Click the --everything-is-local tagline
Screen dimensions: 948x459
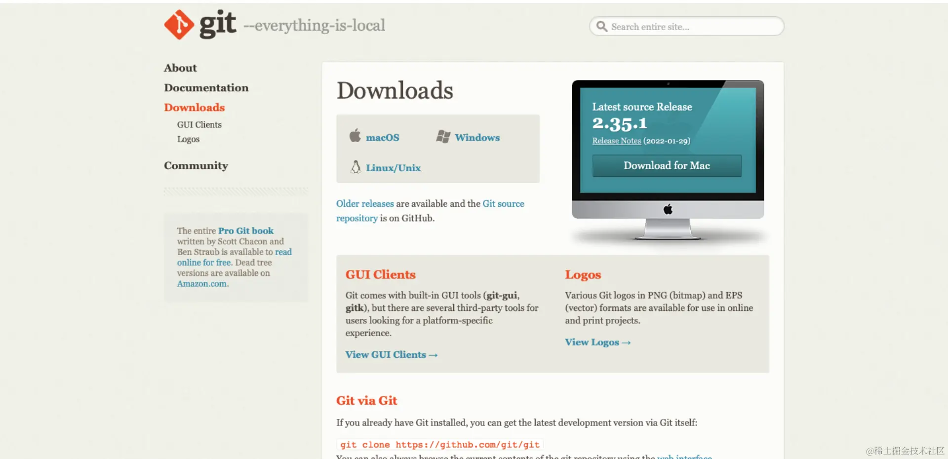click(315, 25)
